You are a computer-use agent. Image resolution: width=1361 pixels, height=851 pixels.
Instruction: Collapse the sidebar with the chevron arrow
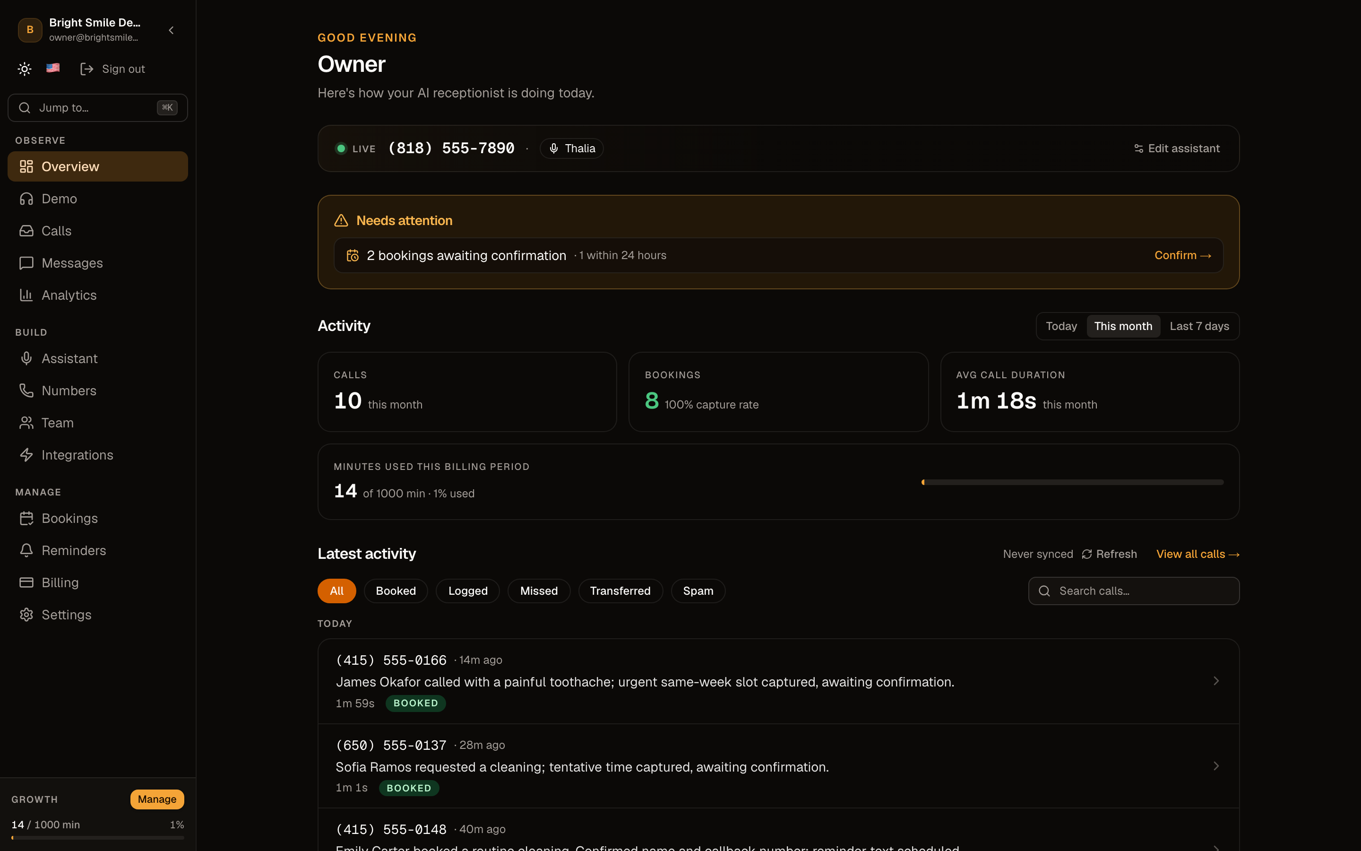pyautogui.click(x=172, y=30)
